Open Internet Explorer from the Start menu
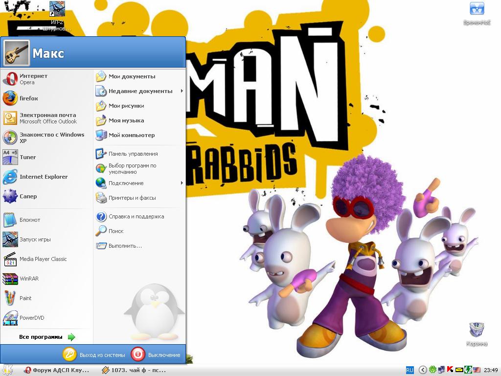Screen dimensions: 501x376 (46, 176)
